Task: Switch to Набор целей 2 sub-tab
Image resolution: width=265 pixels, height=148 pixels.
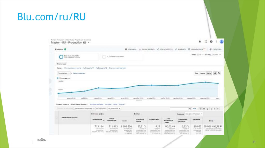Action: [x=101, y=68]
